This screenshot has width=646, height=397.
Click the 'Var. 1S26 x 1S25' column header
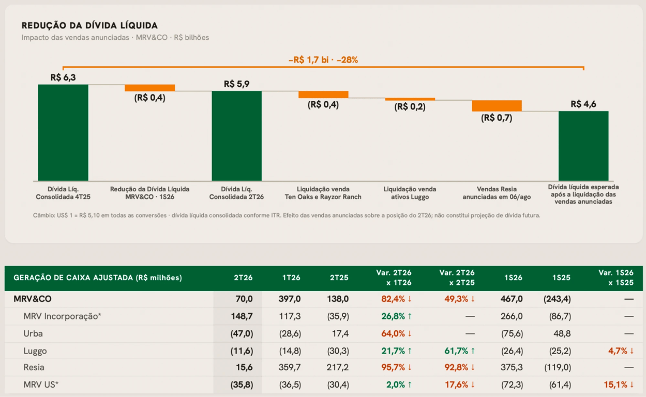615,278
